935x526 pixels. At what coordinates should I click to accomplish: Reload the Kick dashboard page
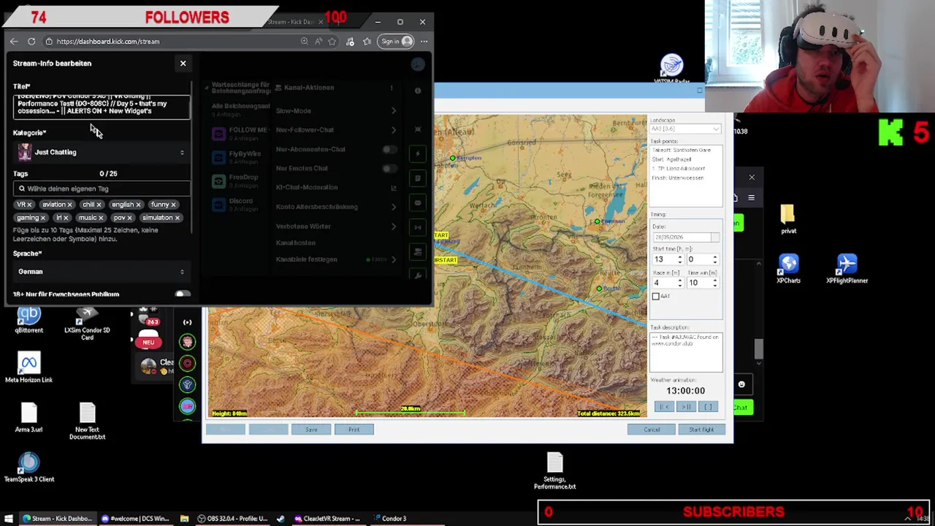(x=31, y=42)
